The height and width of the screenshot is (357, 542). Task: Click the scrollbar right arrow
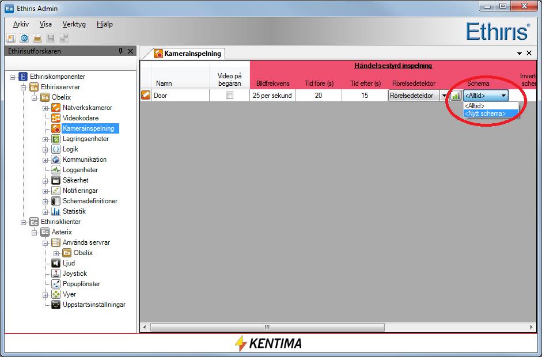tap(531, 327)
